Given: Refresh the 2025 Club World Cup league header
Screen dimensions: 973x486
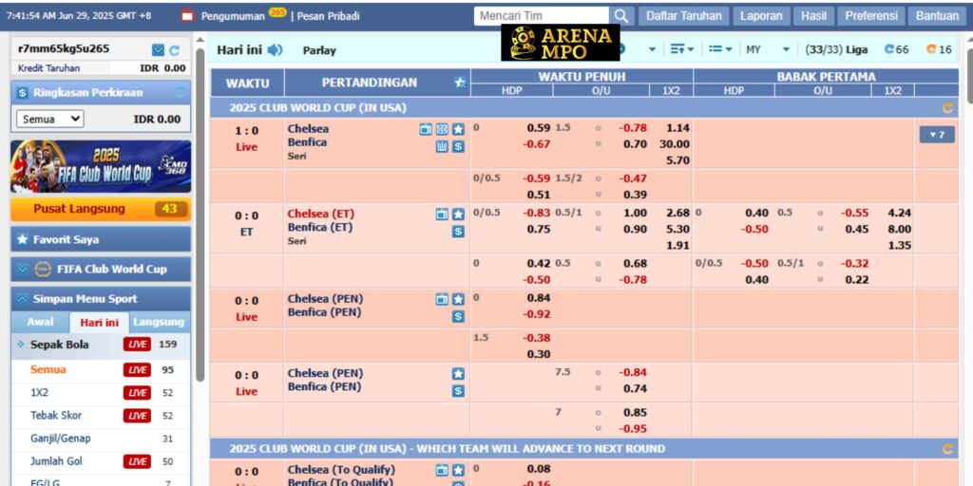Looking at the screenshot, I should pos(947,108).
